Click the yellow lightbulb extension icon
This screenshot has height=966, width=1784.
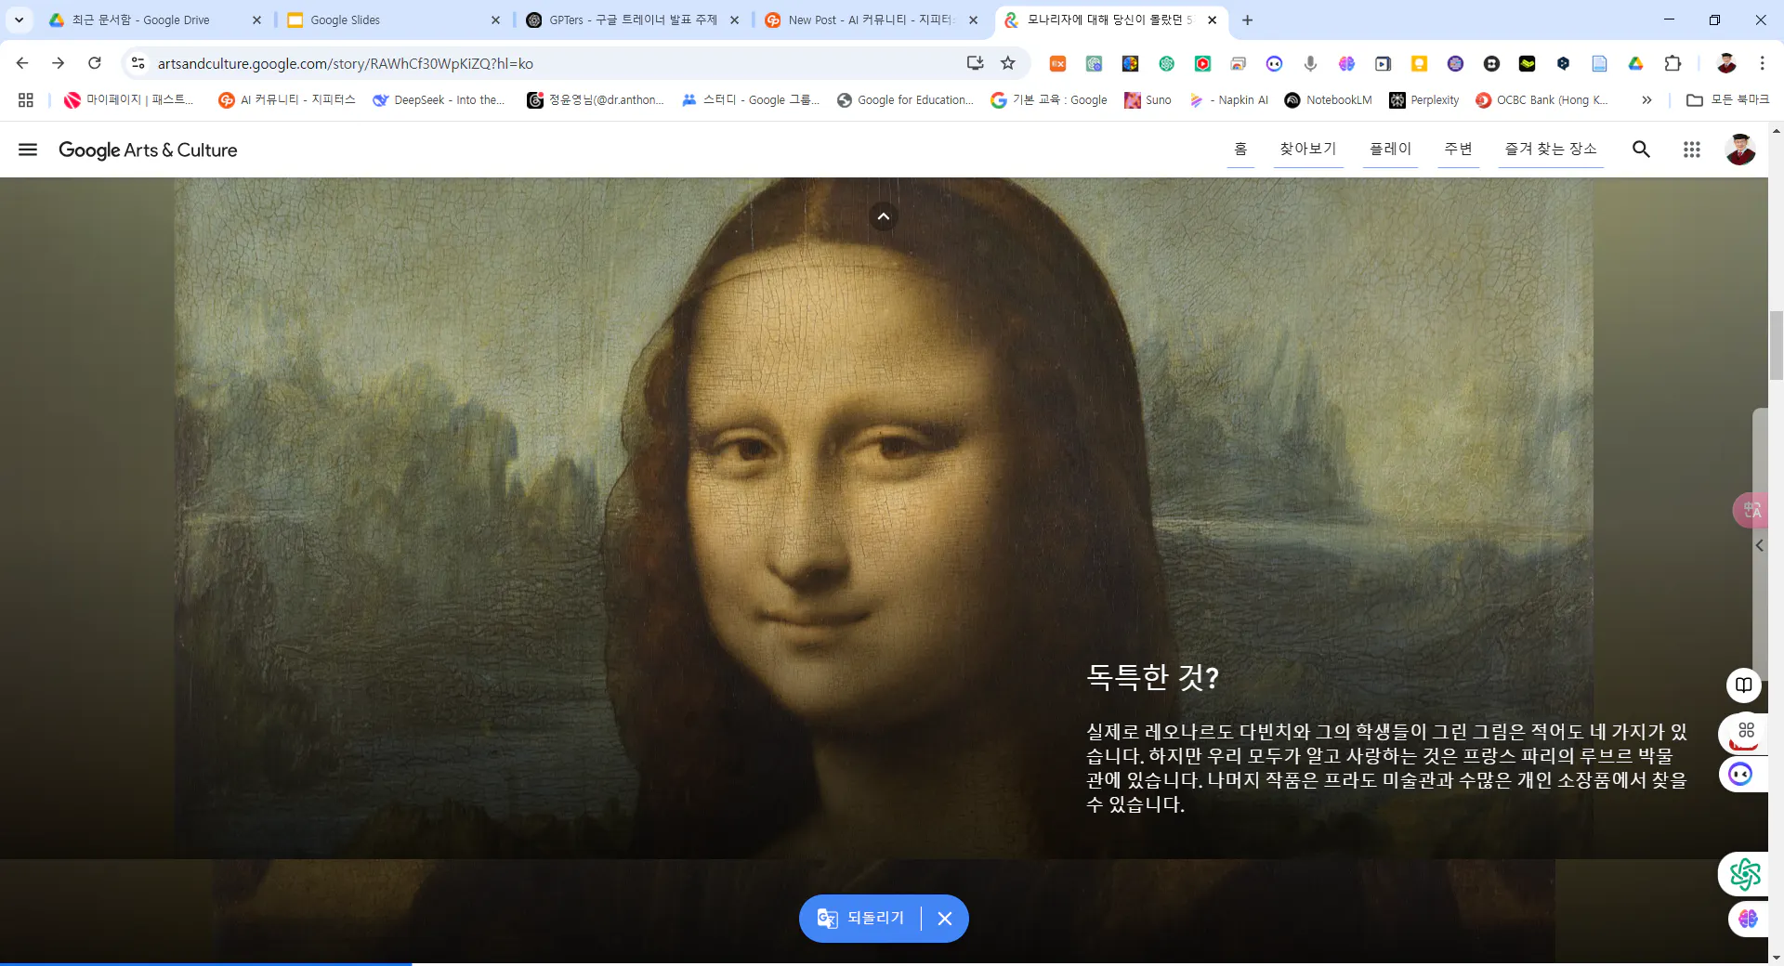pos(1419,63)
